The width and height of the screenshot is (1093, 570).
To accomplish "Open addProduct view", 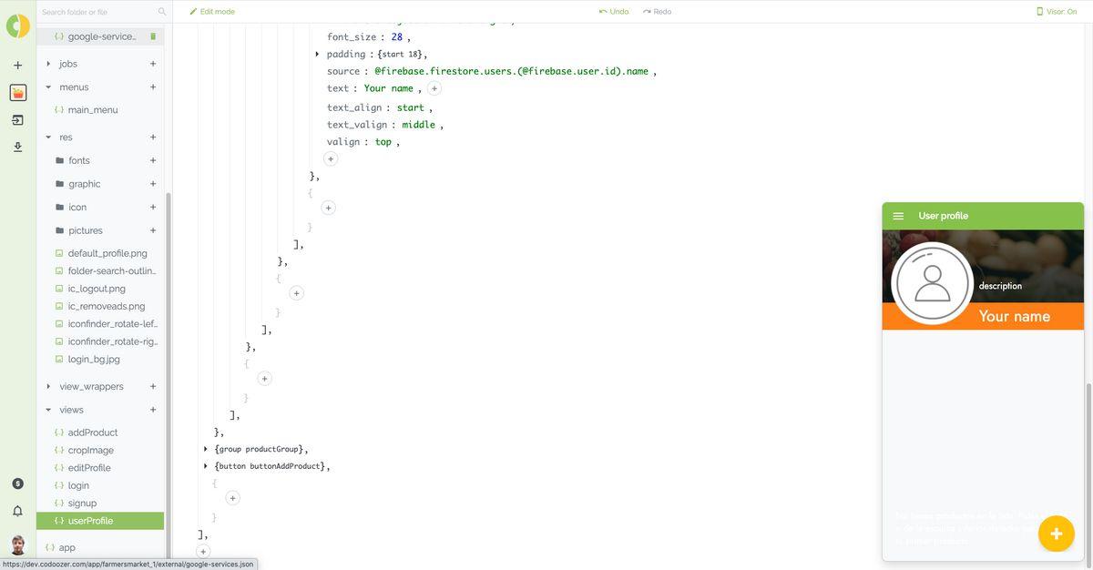I will point(93,433).
